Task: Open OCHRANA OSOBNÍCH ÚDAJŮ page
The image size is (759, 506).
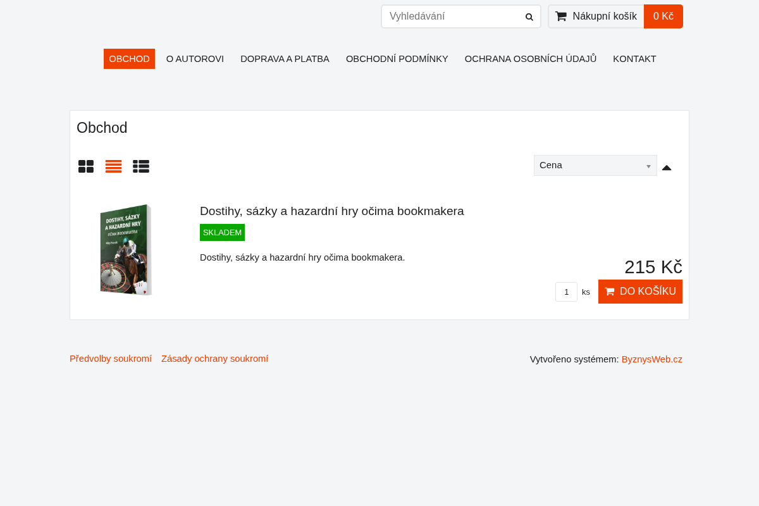Action: coord(531,59)
